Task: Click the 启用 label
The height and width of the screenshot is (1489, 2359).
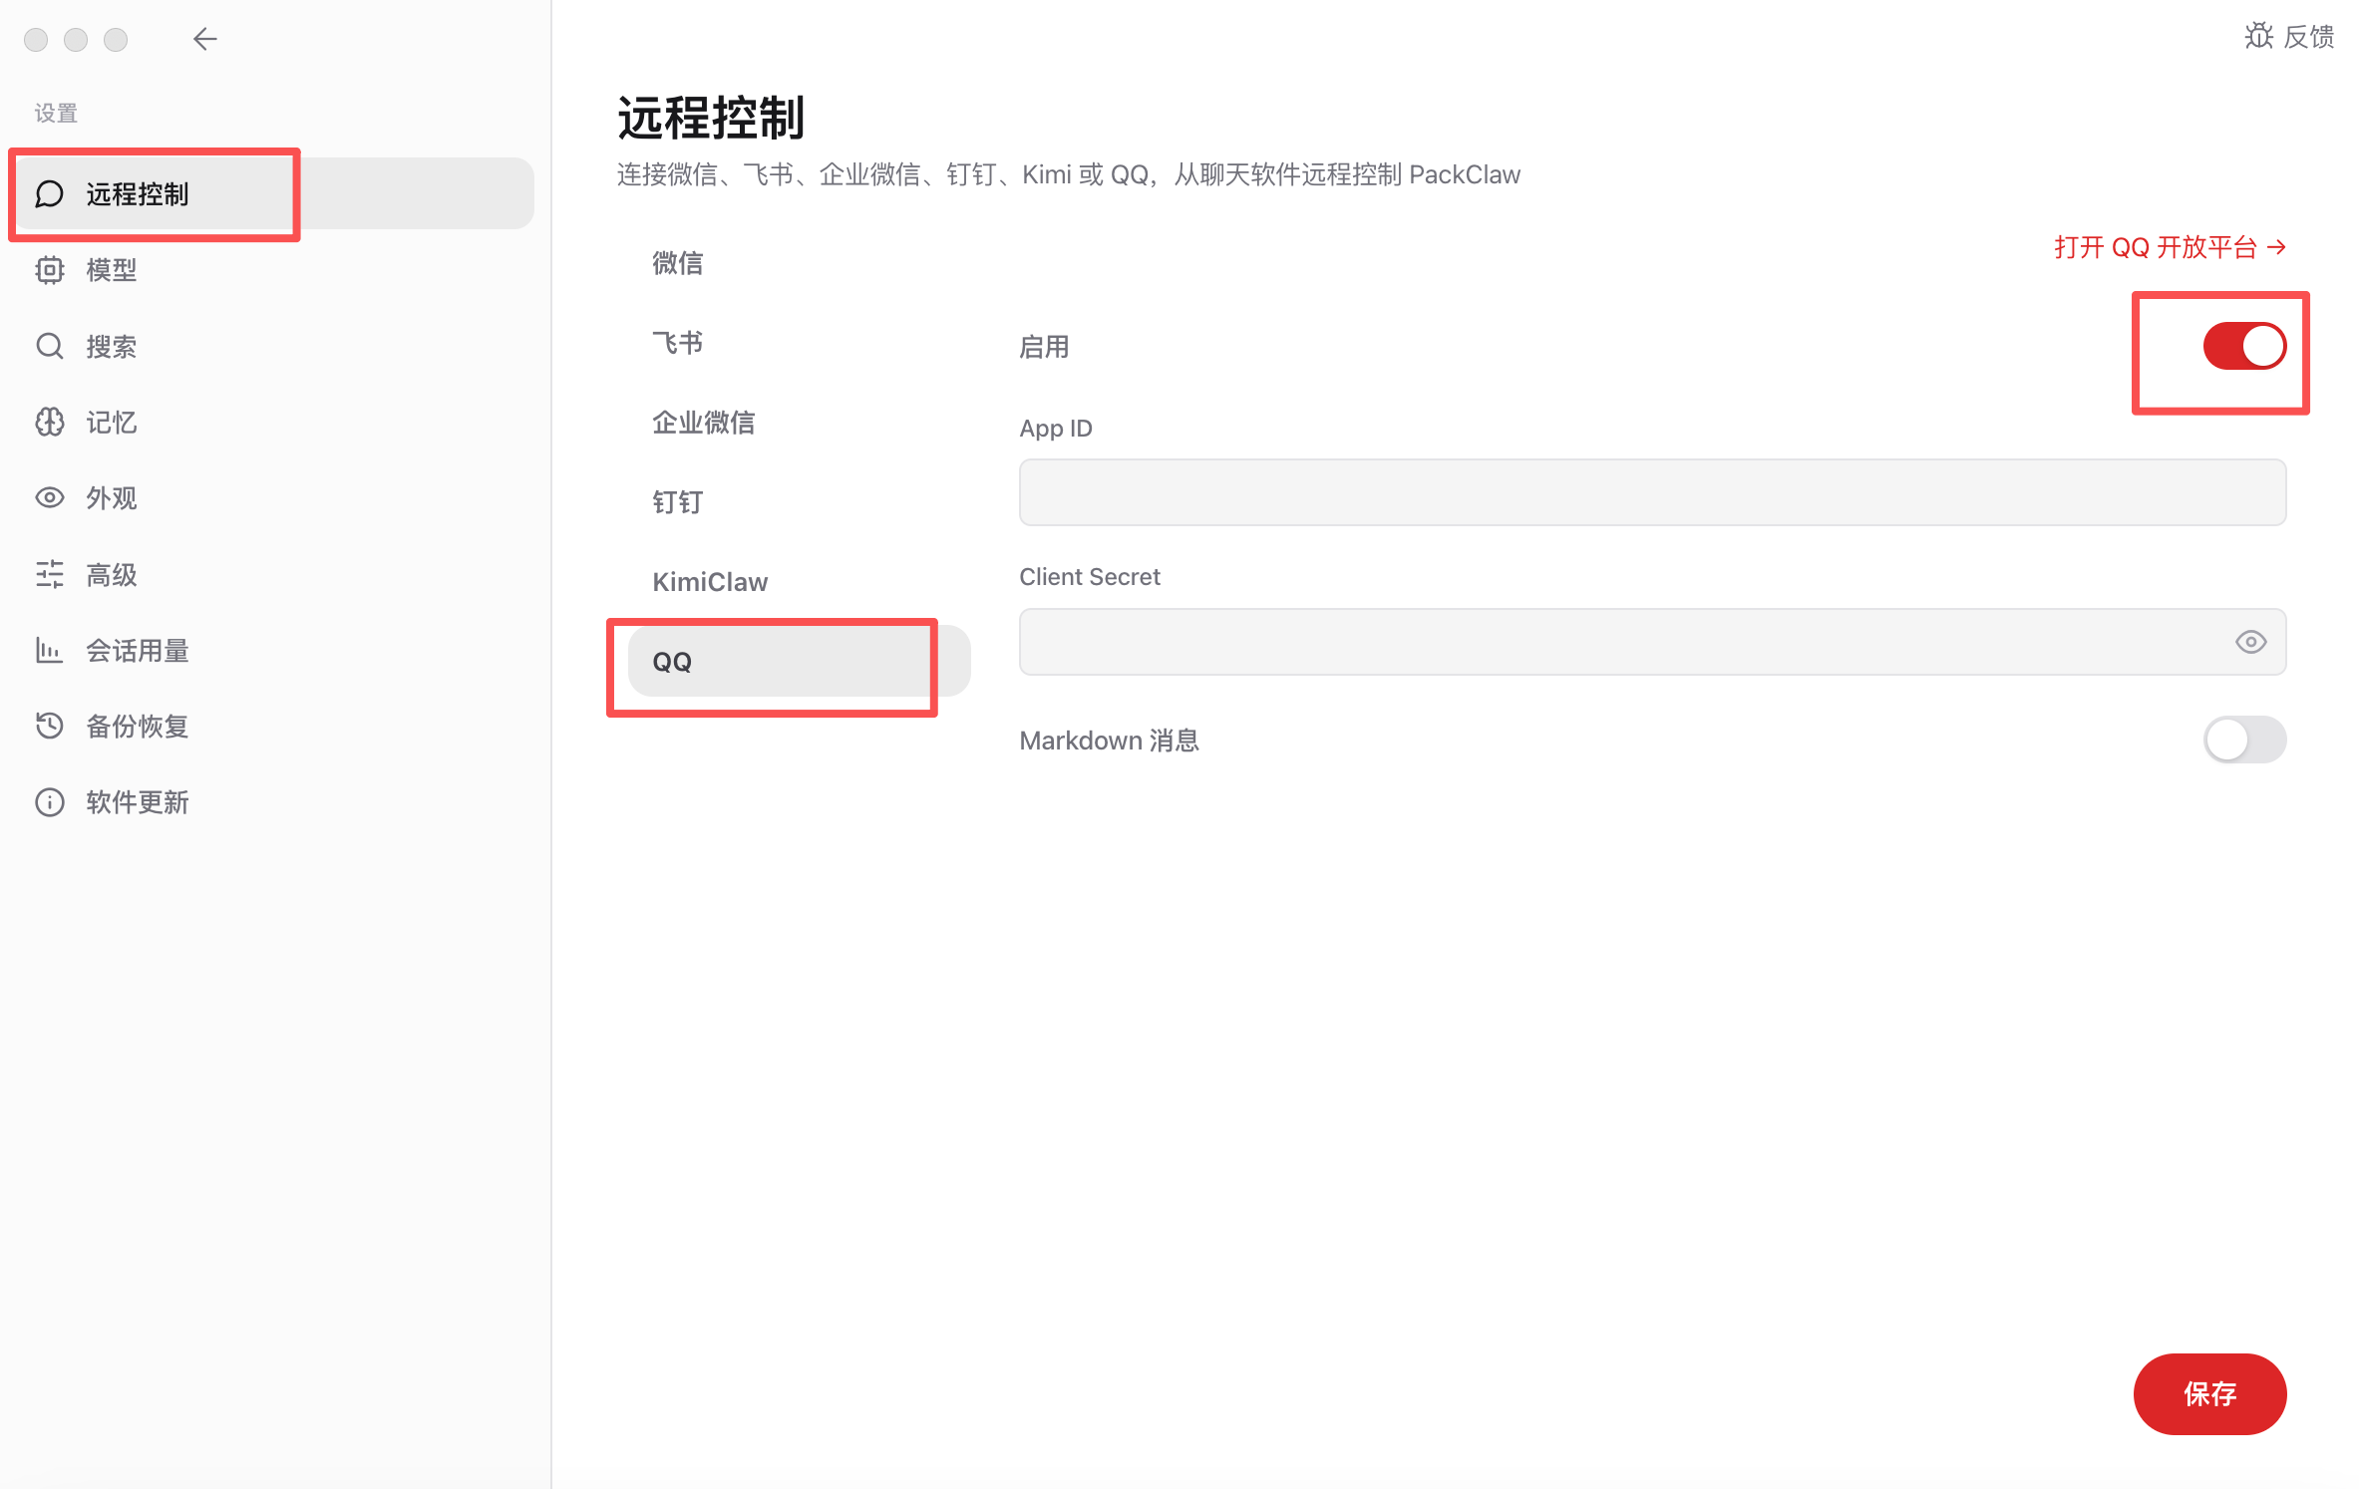Action: point(1044,347)
